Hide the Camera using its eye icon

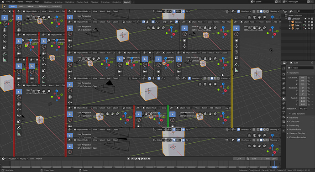[x=309, y=22]
